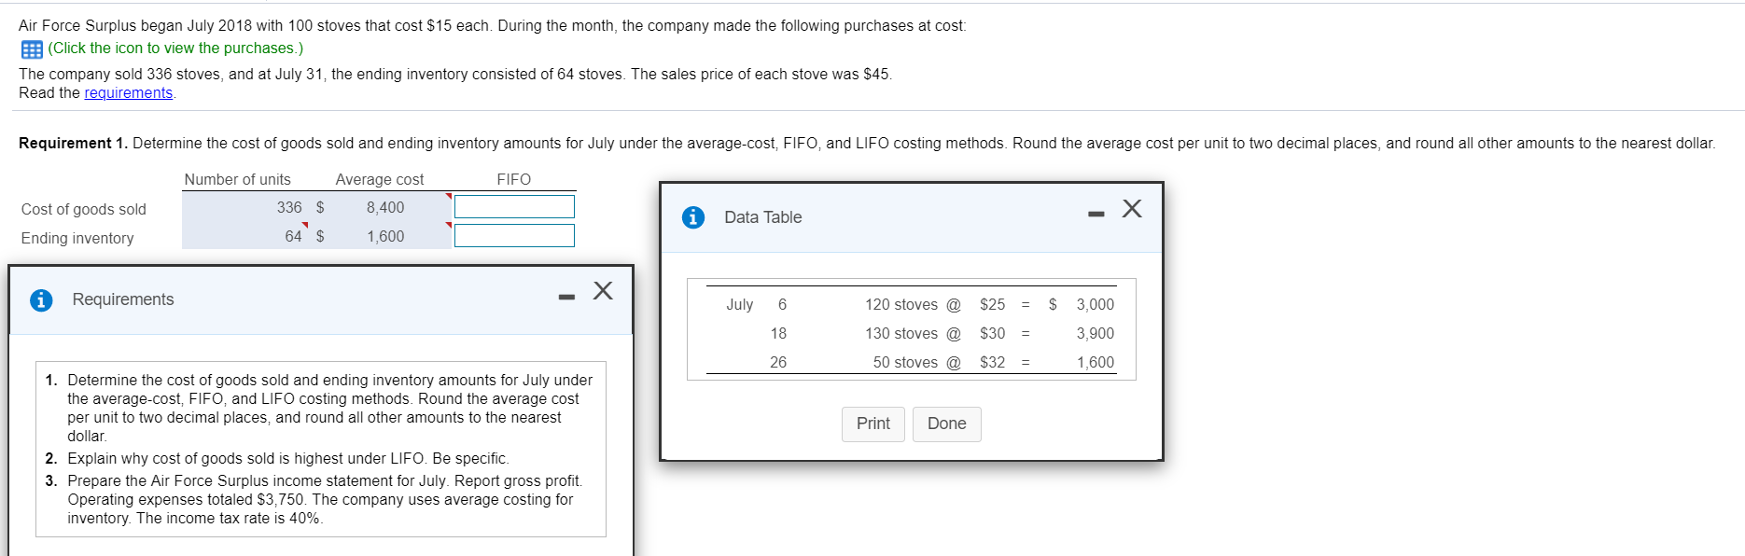Close the Data Table dialog

1132,208
